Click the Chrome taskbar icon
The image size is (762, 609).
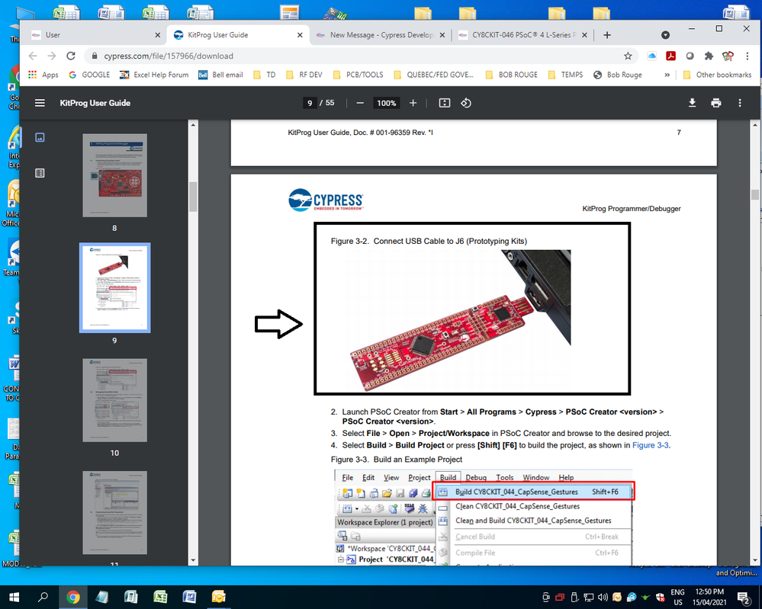point(73,597)
